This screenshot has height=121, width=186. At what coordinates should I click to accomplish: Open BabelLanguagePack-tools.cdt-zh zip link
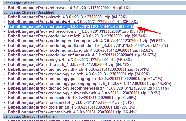(x=72, y=98)
